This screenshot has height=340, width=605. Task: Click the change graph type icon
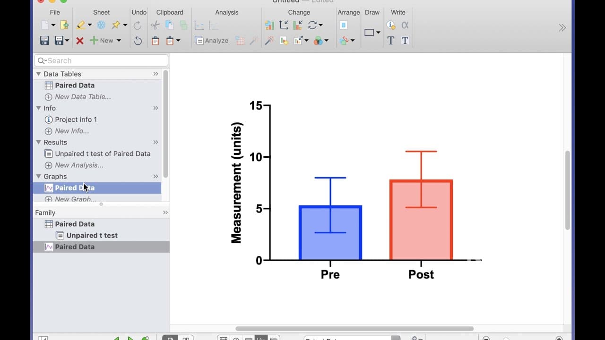[269, 25]
